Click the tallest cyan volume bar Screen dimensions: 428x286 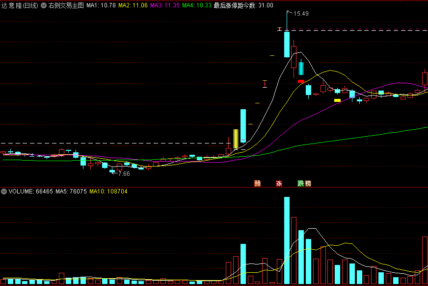287,240
